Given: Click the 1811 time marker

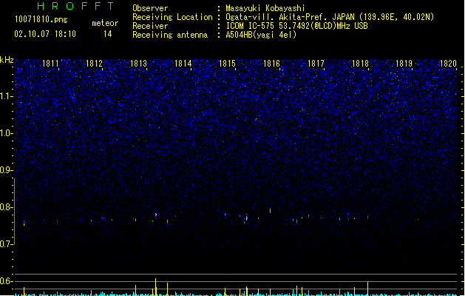Looking at the screenshot, I should click(x=50, y=64).
